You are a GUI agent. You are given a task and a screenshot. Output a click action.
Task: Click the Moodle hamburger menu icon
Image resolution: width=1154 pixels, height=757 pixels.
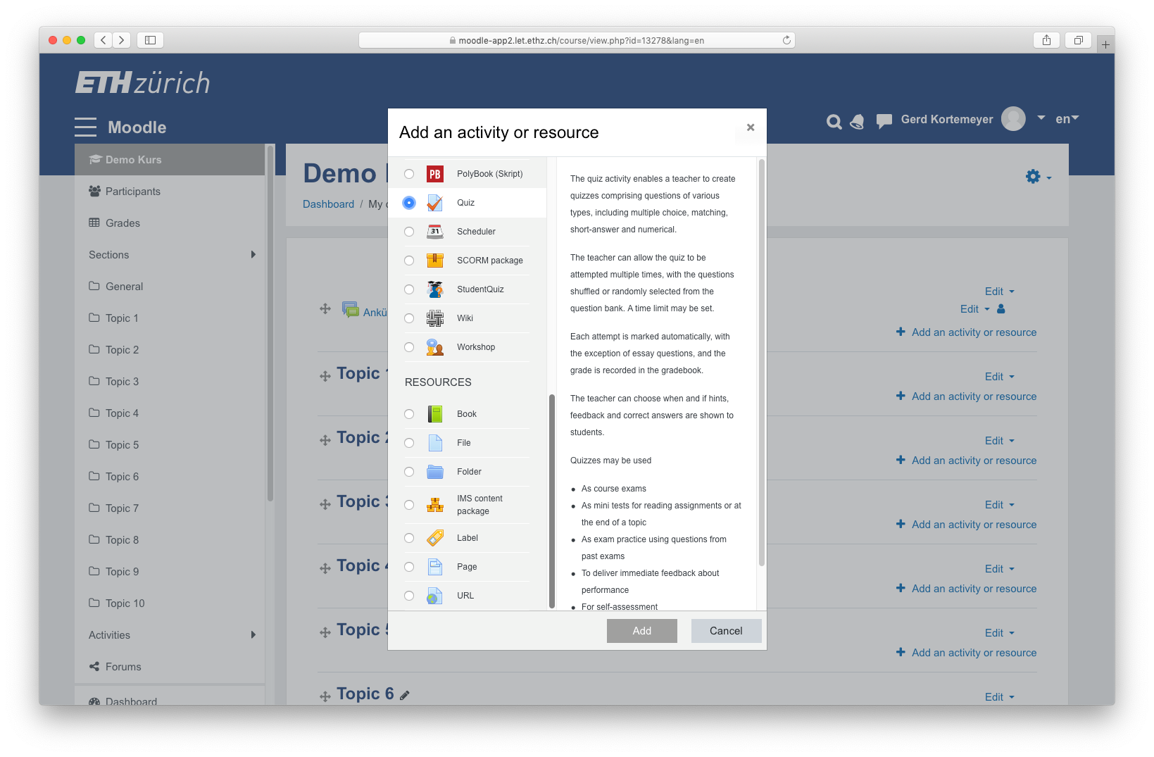tap(85, 127)
